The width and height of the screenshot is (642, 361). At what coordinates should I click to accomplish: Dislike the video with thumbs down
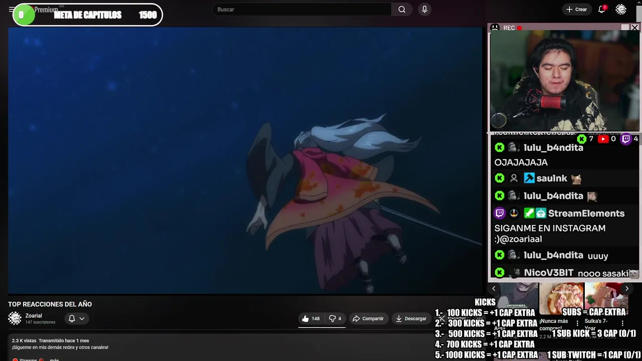coord(335,318)
